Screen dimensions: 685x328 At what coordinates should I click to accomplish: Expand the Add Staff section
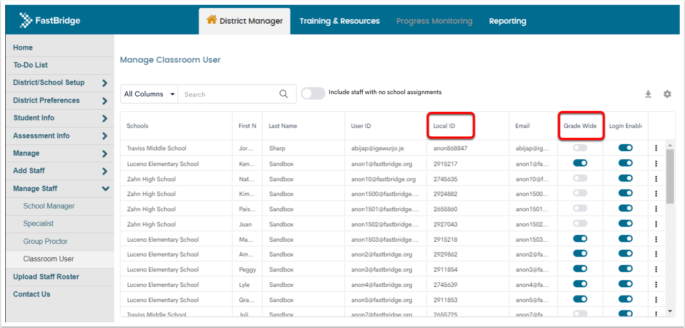[60, 171]
